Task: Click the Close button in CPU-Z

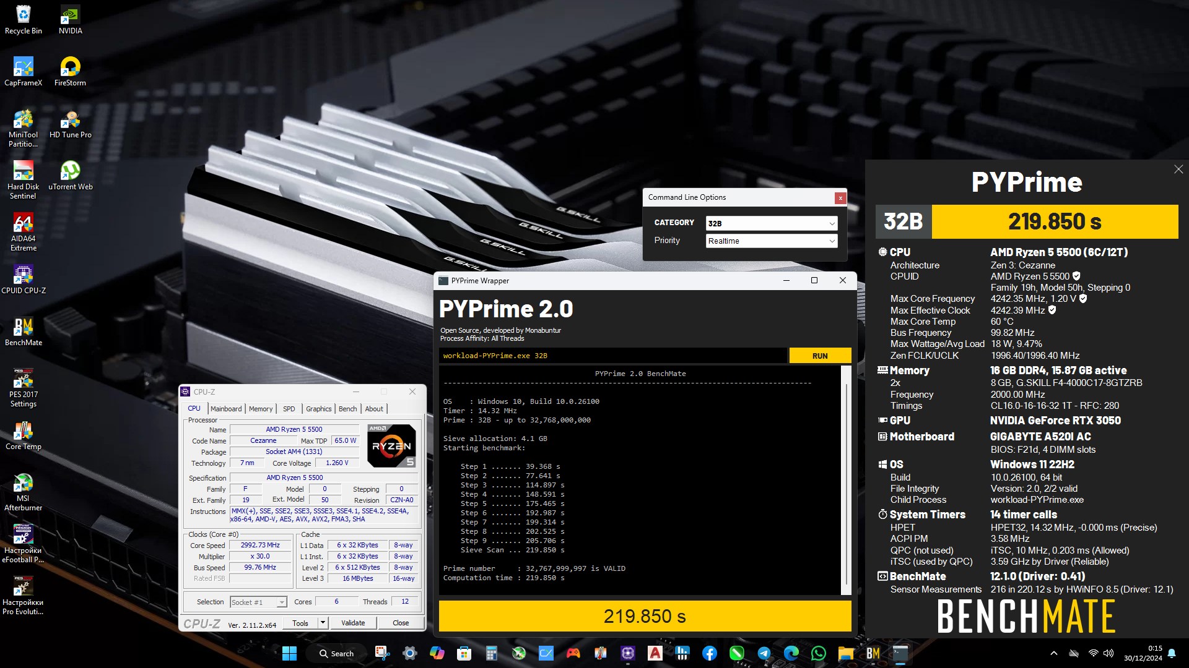Action: click(401, 623)
